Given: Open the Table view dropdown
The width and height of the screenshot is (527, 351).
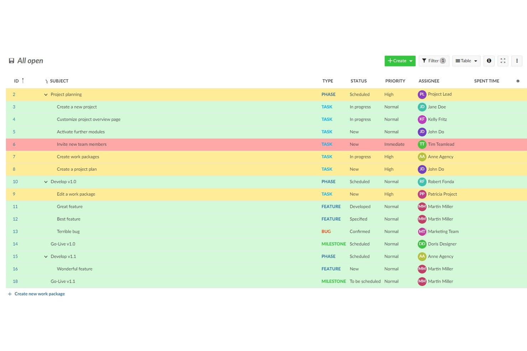Looking at the screenshot, I should (x=466, y=61).
